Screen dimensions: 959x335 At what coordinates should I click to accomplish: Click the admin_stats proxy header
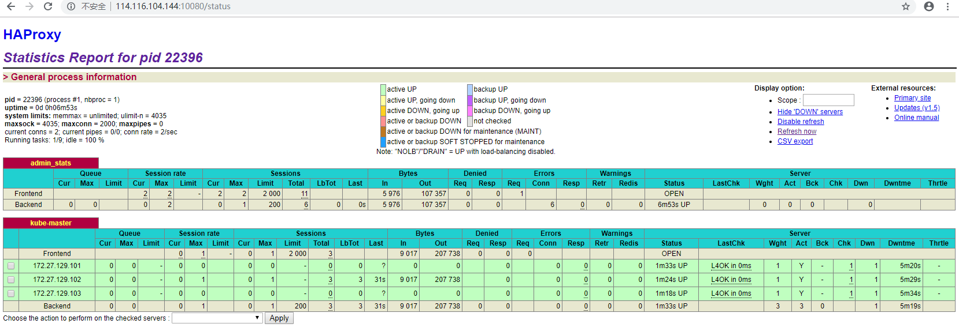click(51, 163)
